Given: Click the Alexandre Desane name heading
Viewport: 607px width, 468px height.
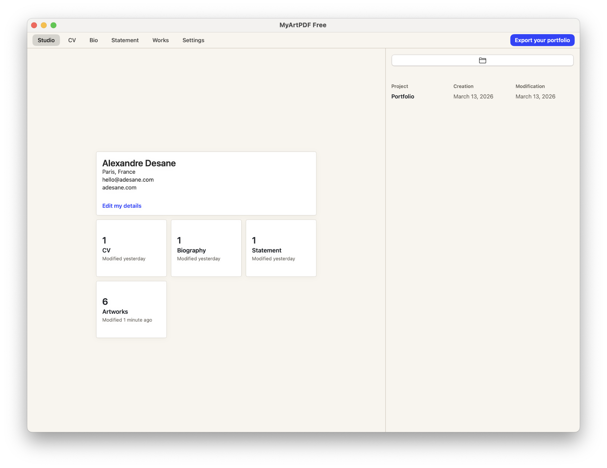Looking at the screenshot, I should [x=139, y=163].
